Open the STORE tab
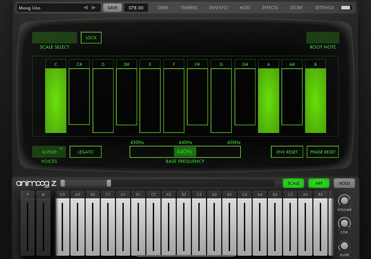Image resolution: width=371 pixels, height=259 pixels. (297, 8)
